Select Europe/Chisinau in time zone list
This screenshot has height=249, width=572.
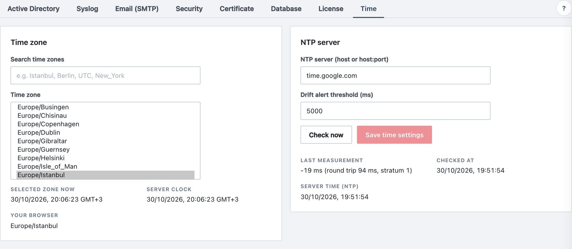(106, 116)
